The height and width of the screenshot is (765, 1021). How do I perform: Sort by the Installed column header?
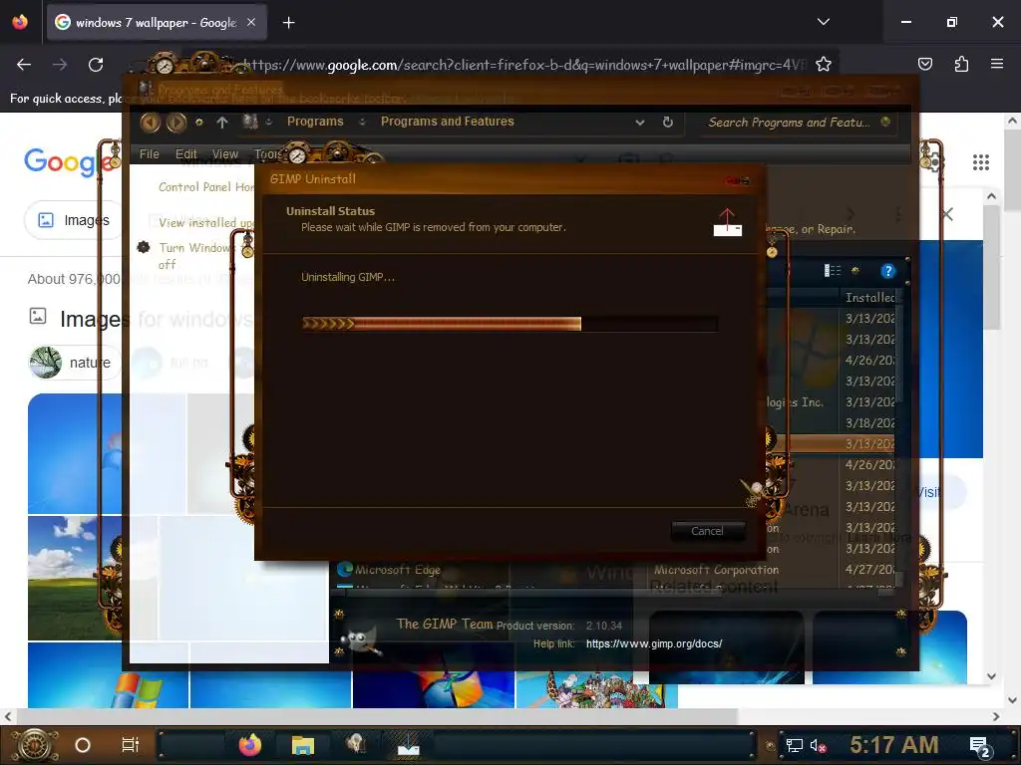(869, 297)
